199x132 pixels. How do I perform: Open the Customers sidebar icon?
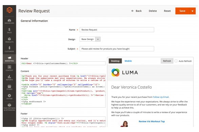click(x=9, y=49)
